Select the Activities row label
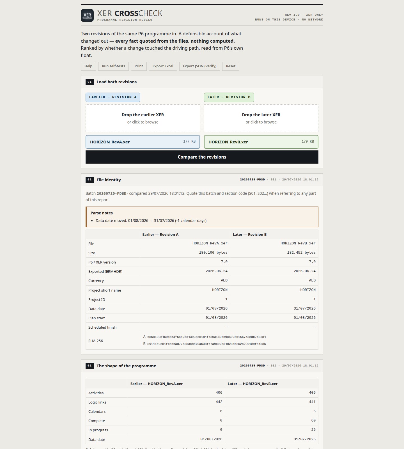 [96, 393]
